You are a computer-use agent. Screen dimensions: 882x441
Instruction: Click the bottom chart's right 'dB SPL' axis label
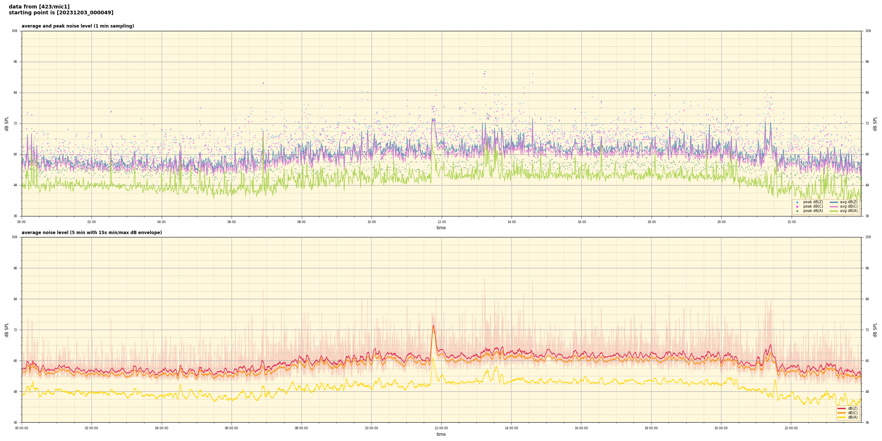pos(875,330)
